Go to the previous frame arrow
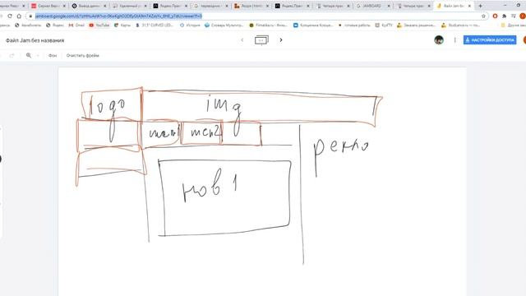This screenshot has height=296, width=526. pyautogui.click(x=242, y=40)
